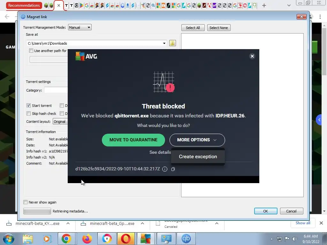Confirm the Magnet link dialog with OK
Screen dimensions: 327x245
tap(265, 211)
